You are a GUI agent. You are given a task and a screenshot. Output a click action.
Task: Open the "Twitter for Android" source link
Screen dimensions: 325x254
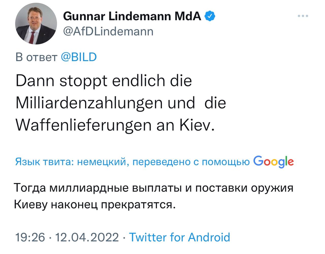(180, 237)
